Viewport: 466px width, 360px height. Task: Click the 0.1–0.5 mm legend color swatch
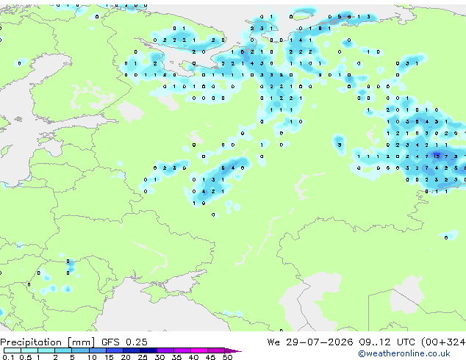[x=12, y=350]
